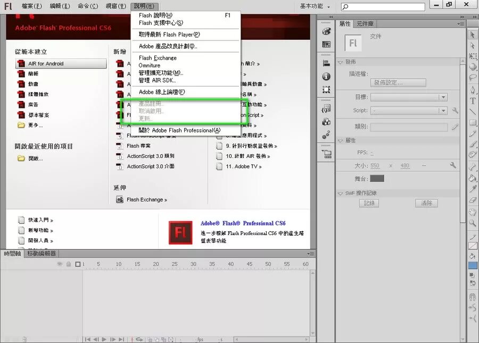
Task: Click the 清除 button
Action: (x=426, y=203)
